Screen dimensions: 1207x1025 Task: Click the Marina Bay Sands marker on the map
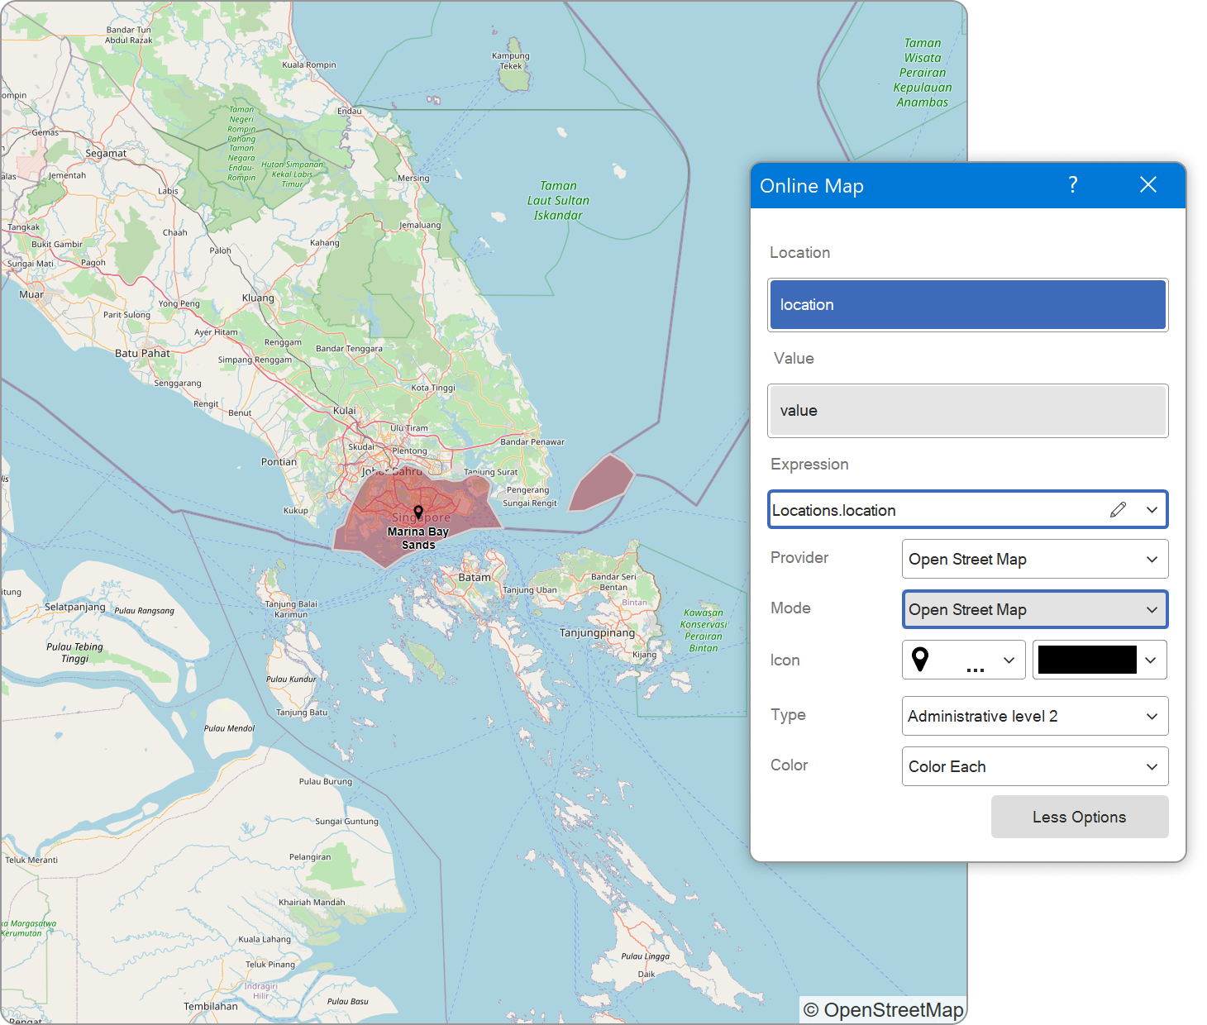(x=418, y=512)
